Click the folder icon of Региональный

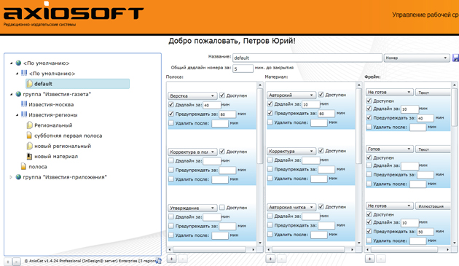tap(30, 125)
